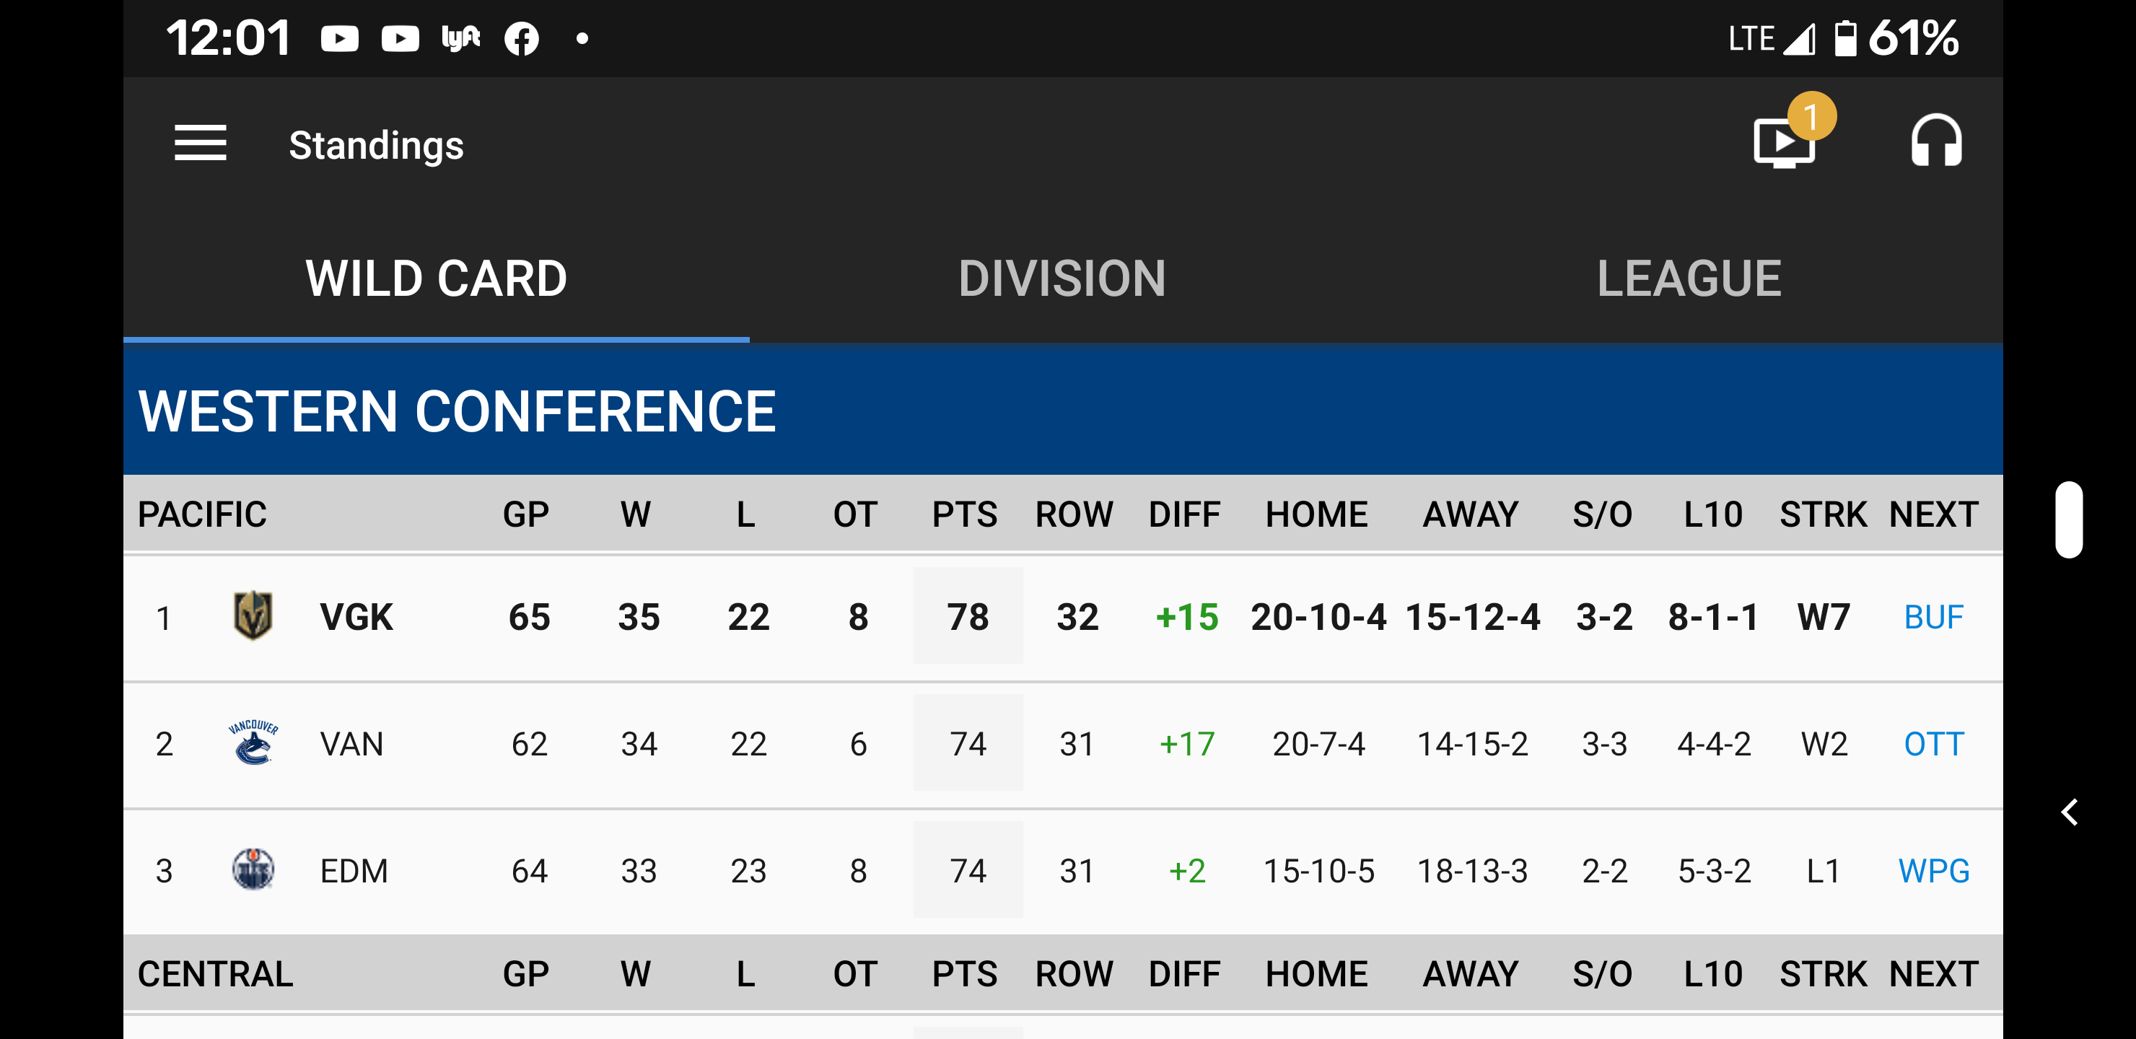
Task: Switch to the Division tab
Action: [1062, 278]
